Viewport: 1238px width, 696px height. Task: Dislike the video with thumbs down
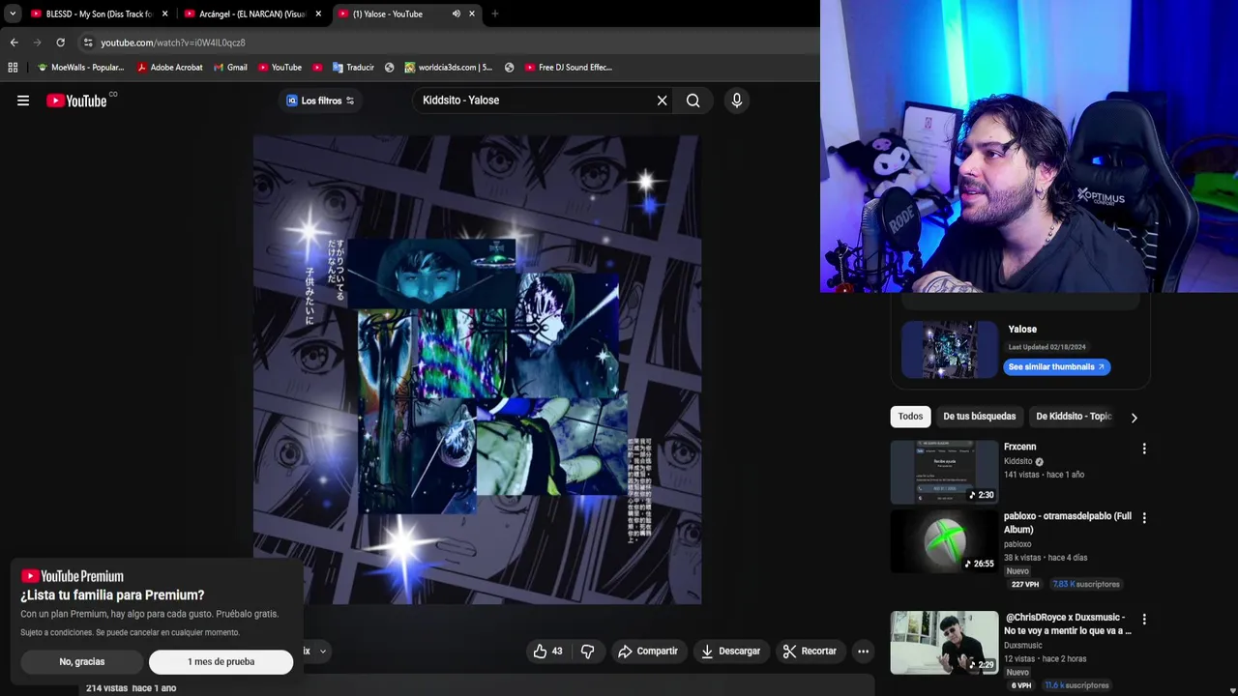point(587,652)
